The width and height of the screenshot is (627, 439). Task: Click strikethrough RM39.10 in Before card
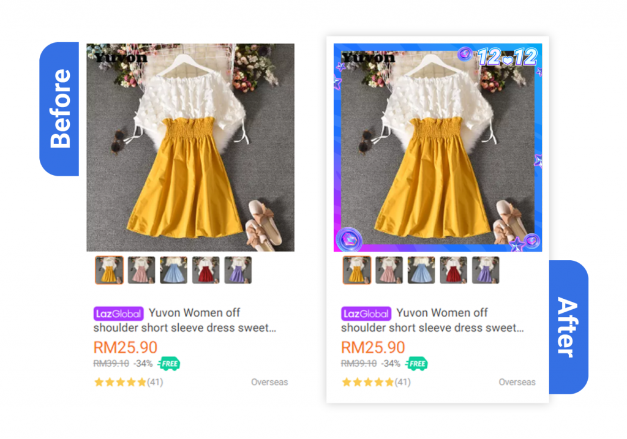point(111,364)
